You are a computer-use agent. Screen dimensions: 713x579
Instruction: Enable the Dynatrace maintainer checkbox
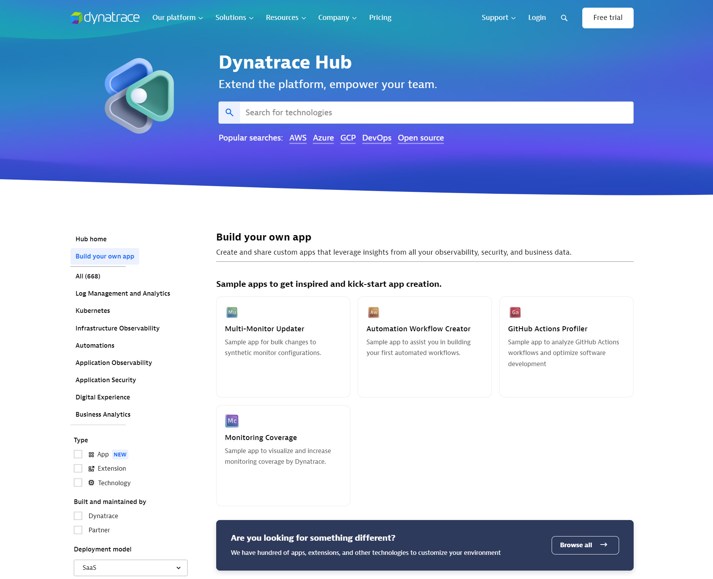pos(78,515)
